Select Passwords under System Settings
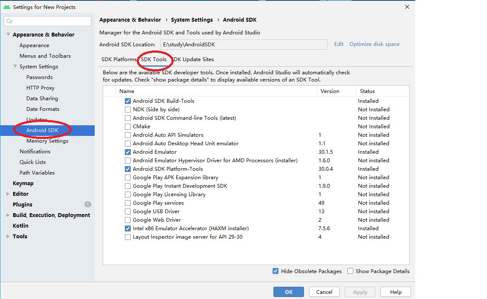 point(39,77)
